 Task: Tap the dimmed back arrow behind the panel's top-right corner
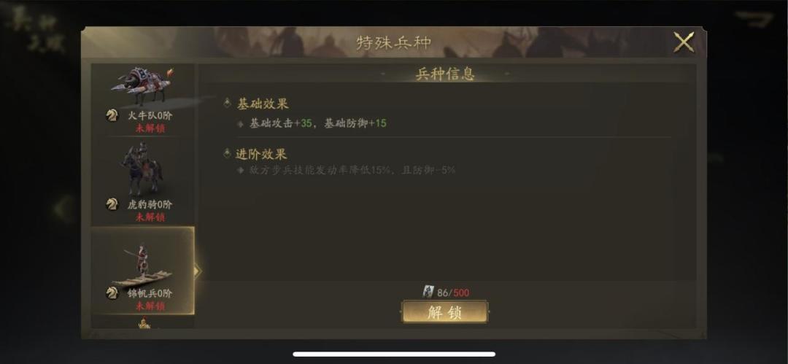pos(754,20)
